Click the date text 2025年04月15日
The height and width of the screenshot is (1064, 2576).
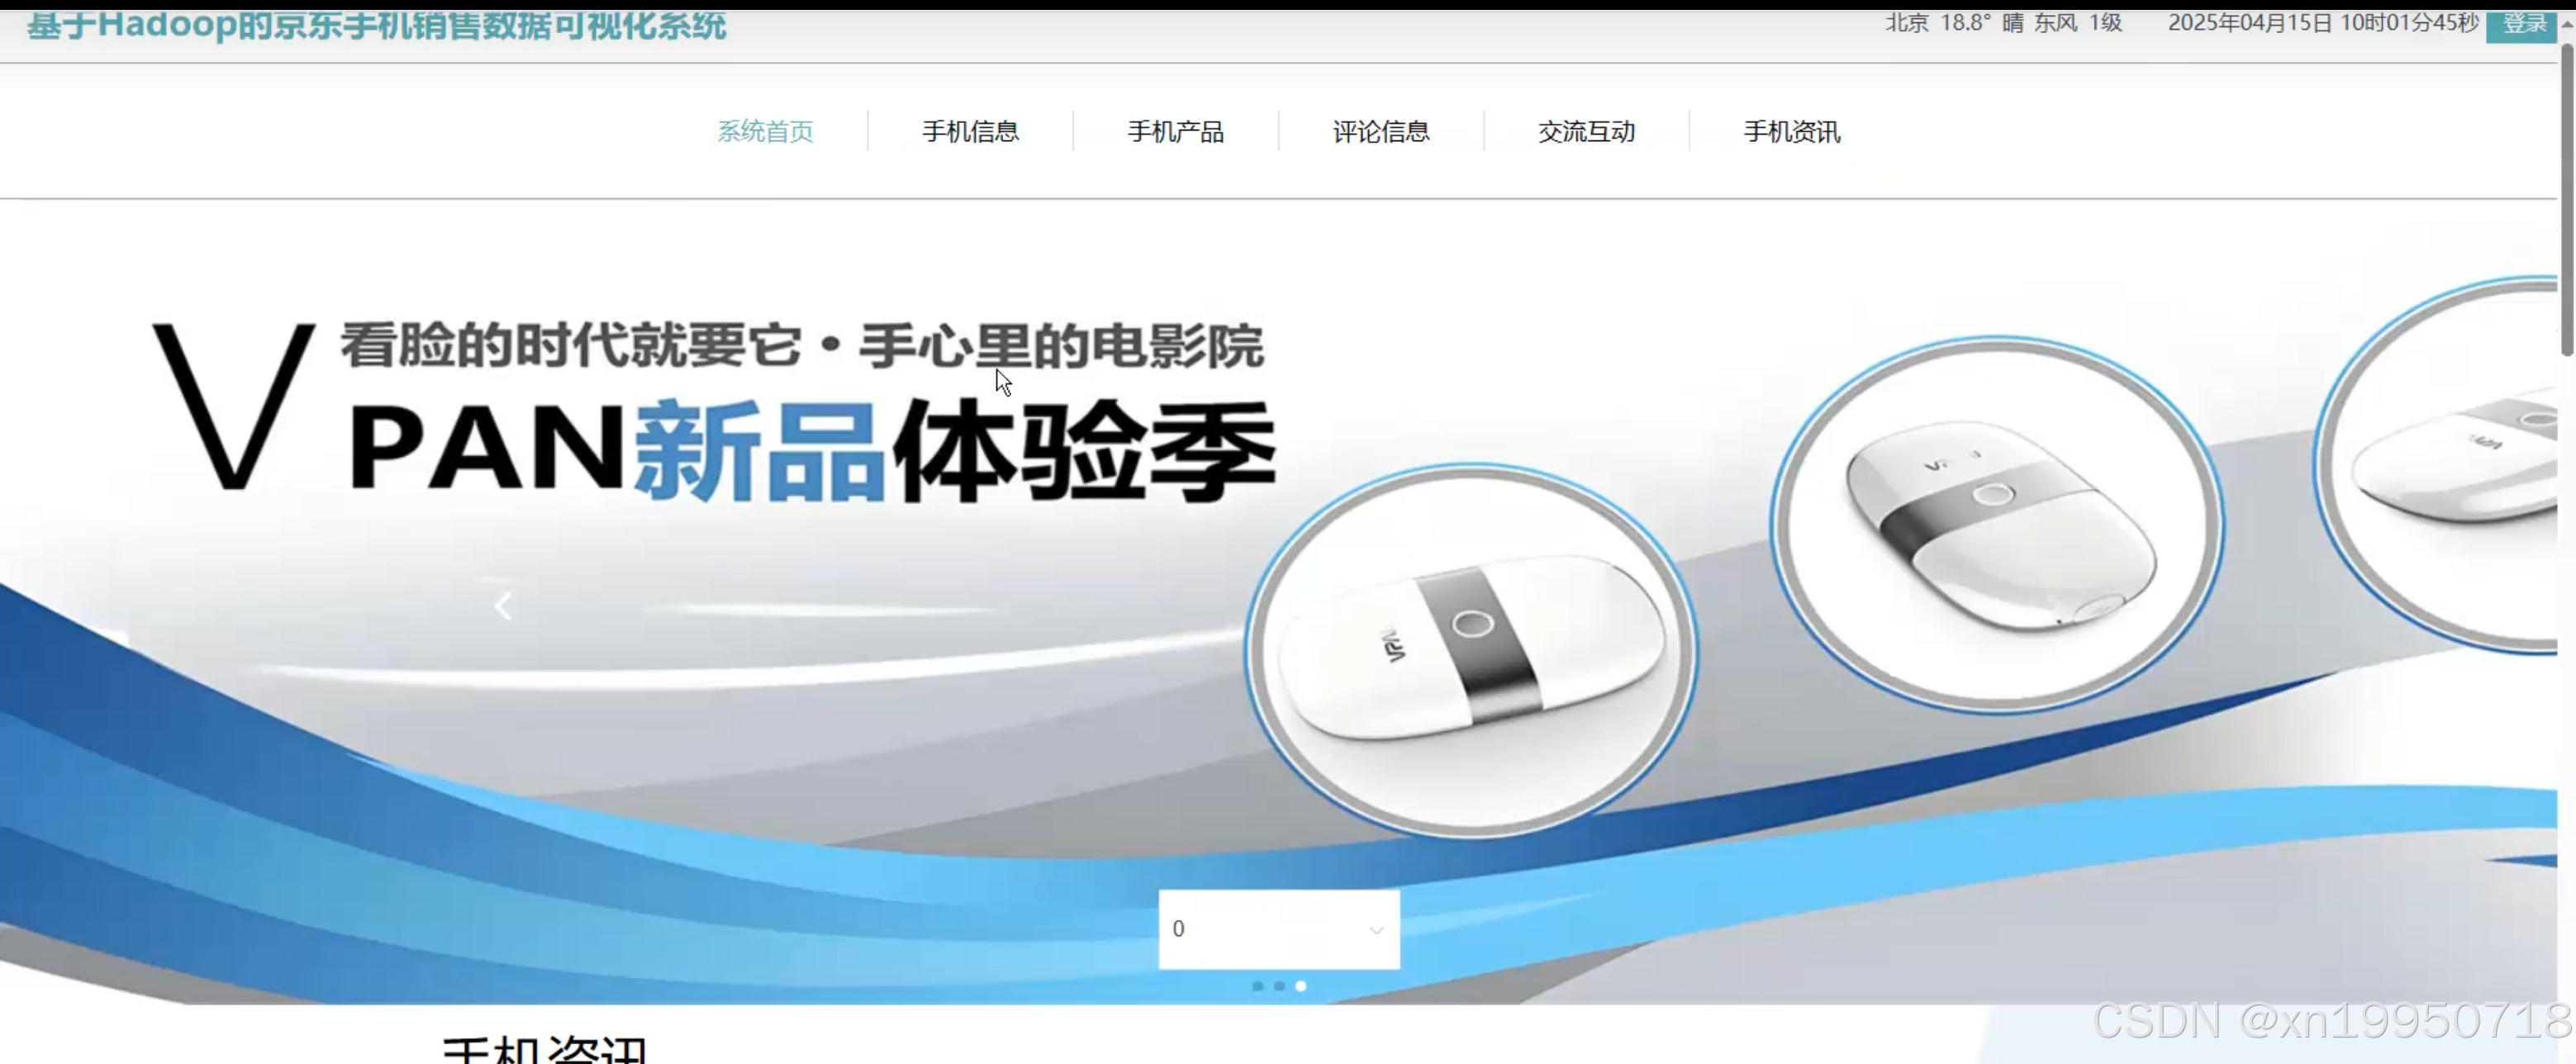(2249, 22)
